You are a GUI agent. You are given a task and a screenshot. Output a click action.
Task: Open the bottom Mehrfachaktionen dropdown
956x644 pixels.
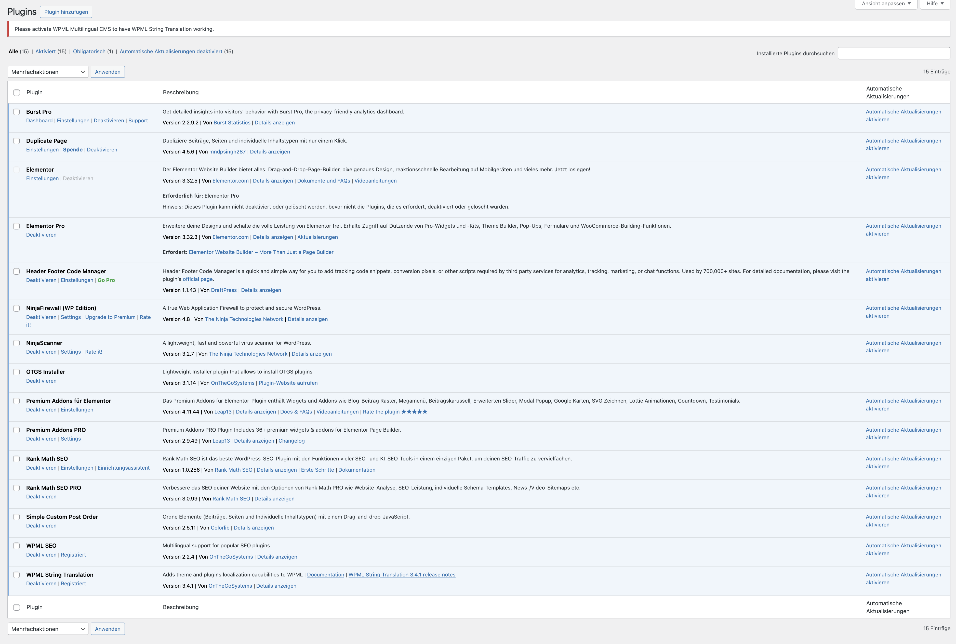[48, 629]
